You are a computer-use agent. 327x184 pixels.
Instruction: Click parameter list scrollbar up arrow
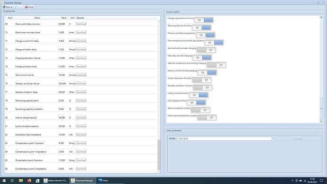pos(159,21)
